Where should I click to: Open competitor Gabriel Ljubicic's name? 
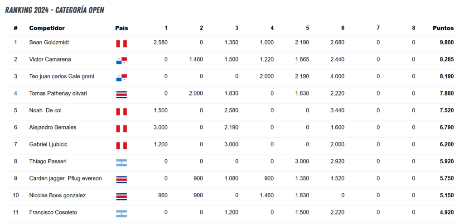(x=48, y=144)
